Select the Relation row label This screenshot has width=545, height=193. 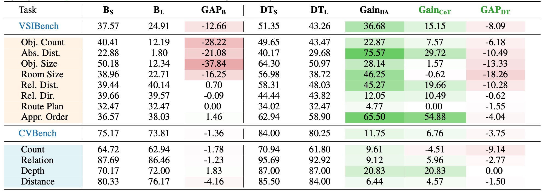click(x=37, y=160)
